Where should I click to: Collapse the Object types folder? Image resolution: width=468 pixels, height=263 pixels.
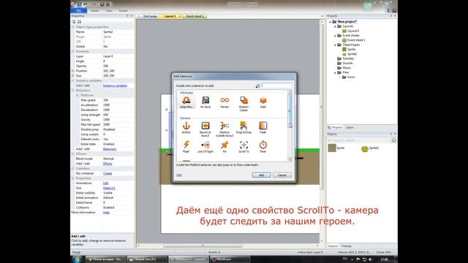point(335,45)
